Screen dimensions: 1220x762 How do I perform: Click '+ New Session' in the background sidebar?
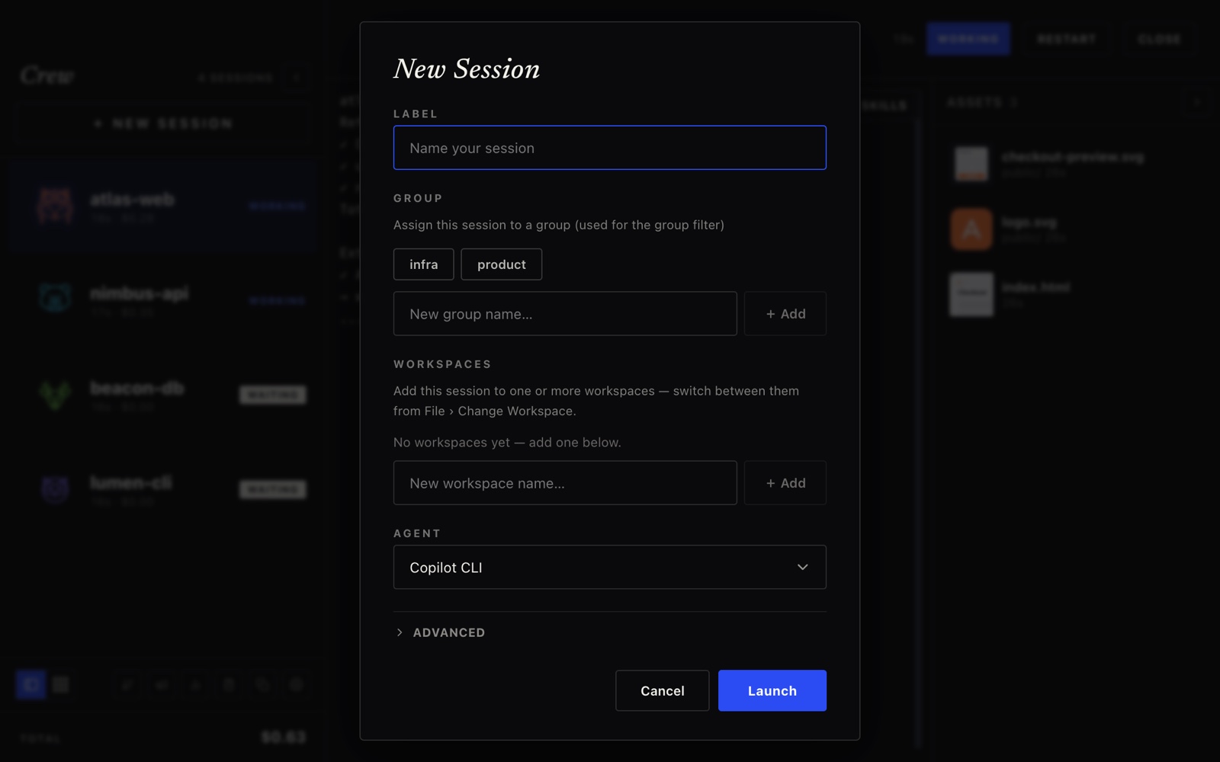163,123
